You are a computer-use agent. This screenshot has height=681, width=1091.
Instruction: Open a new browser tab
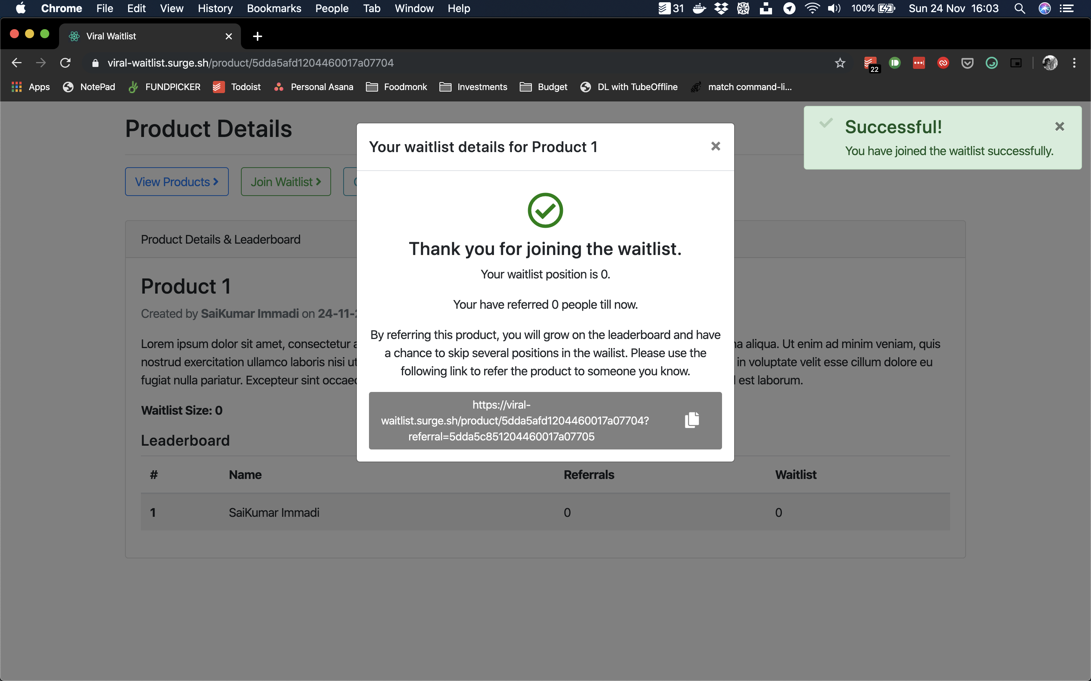(x=258, y=36)
